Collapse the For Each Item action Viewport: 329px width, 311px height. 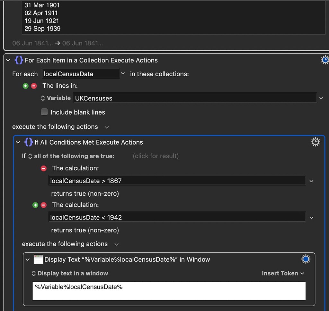(8, 61)
